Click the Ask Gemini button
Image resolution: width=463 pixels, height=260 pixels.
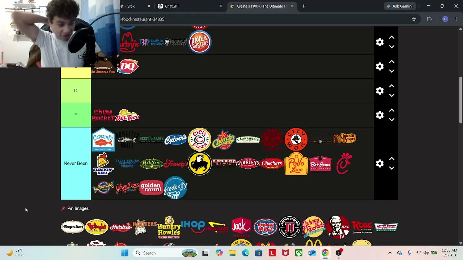click(399, 6)
